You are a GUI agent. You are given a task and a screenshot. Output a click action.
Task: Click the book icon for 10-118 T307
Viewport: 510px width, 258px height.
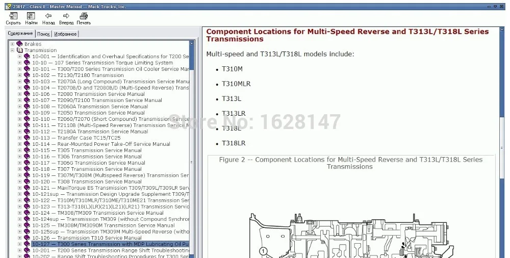pos(27,169)
